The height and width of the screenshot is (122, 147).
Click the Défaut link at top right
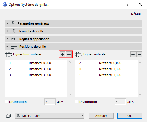coord(136,14)
